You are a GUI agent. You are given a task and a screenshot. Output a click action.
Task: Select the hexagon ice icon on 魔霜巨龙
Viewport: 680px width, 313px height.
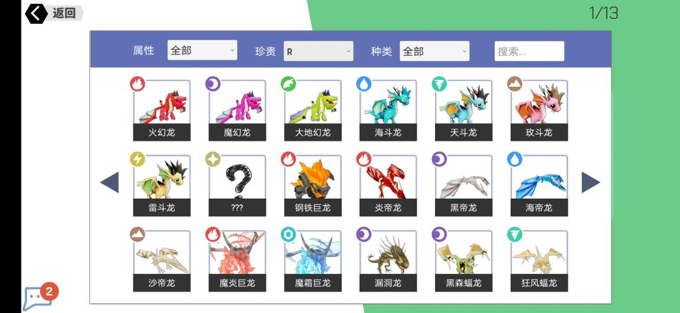288,234
